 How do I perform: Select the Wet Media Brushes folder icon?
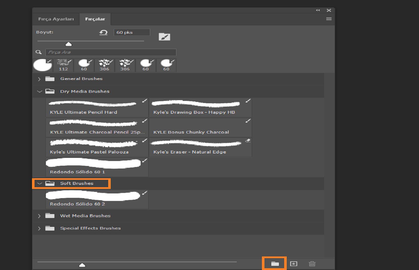click(50, 216)
